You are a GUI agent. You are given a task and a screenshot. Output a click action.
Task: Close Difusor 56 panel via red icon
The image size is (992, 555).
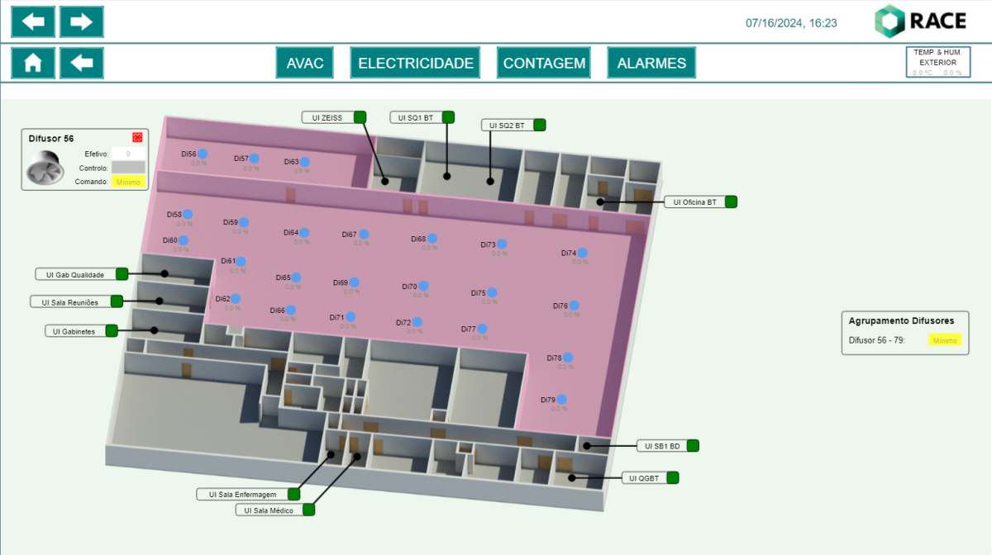[138, 137]
